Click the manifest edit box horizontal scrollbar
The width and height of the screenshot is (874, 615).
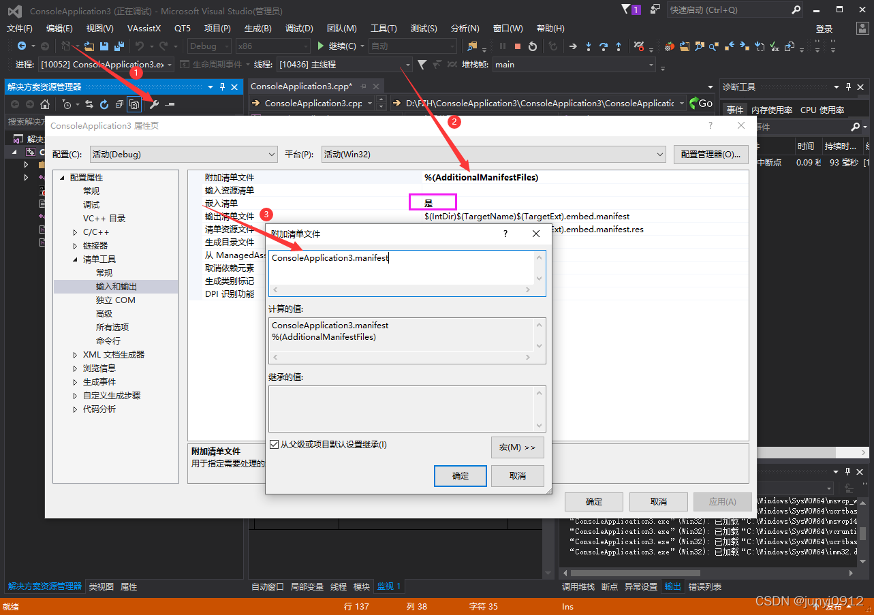click(401, 290)
